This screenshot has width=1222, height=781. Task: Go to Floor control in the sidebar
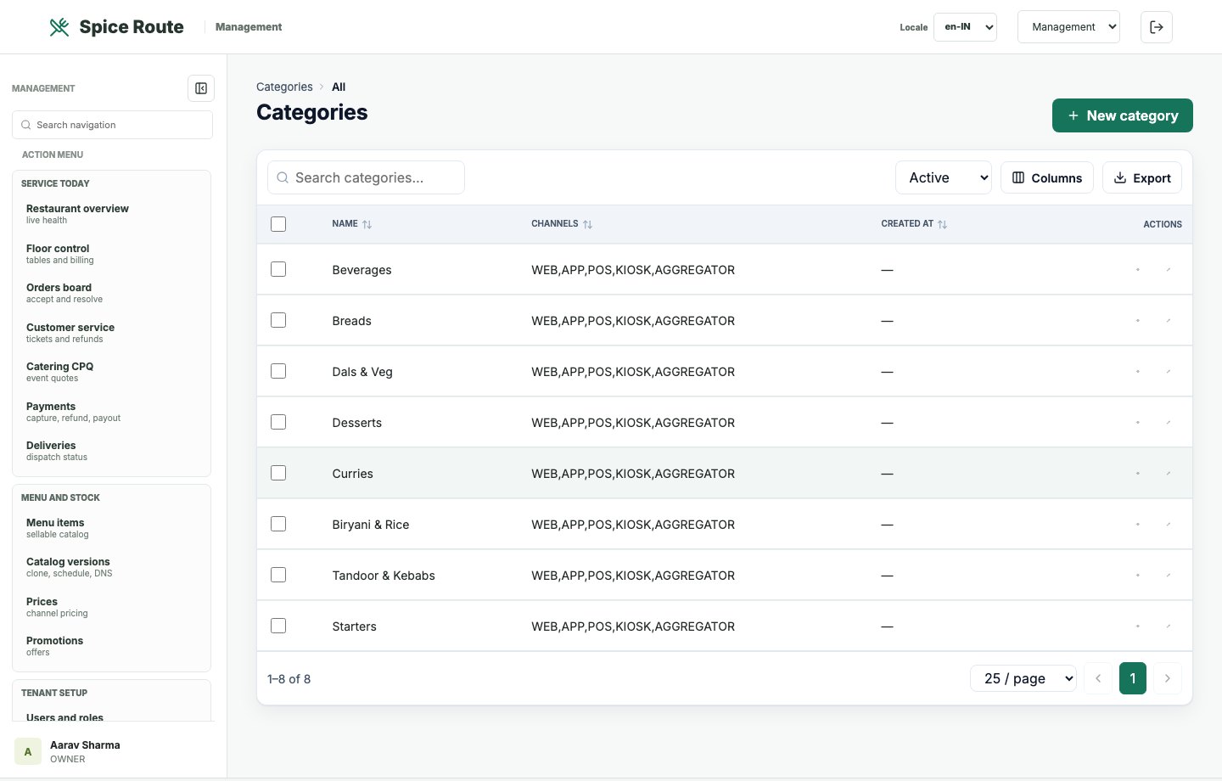111,254
